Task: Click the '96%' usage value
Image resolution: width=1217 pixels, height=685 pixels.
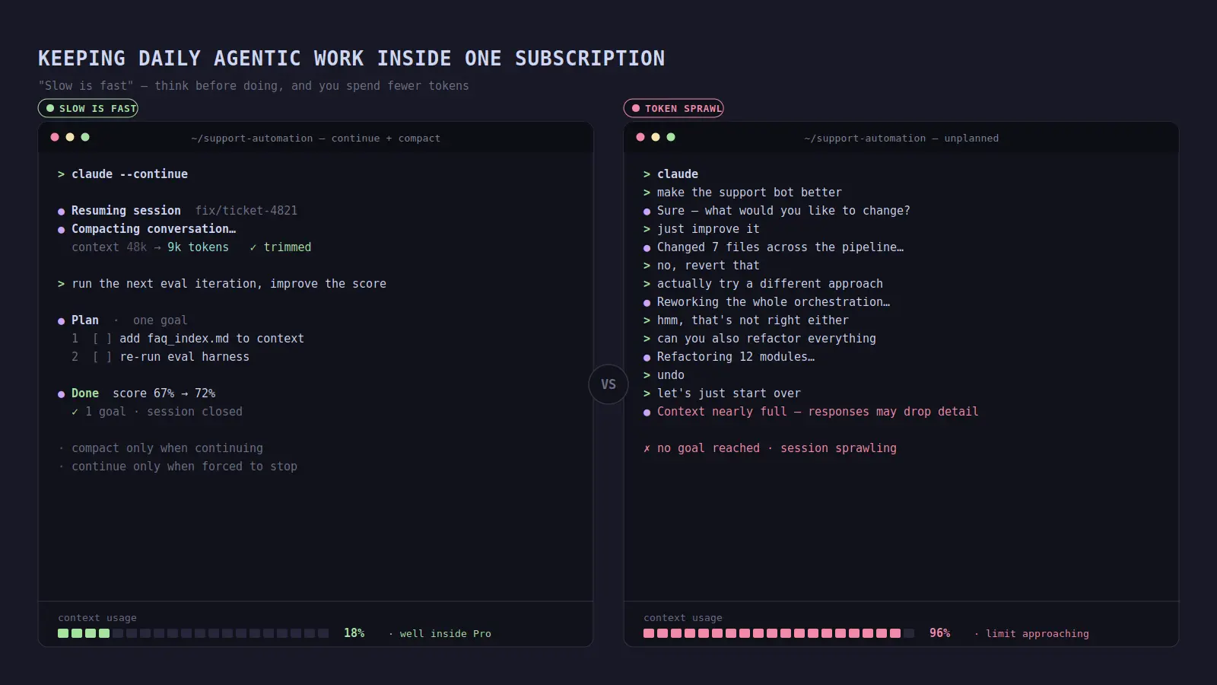Action: 939,633
